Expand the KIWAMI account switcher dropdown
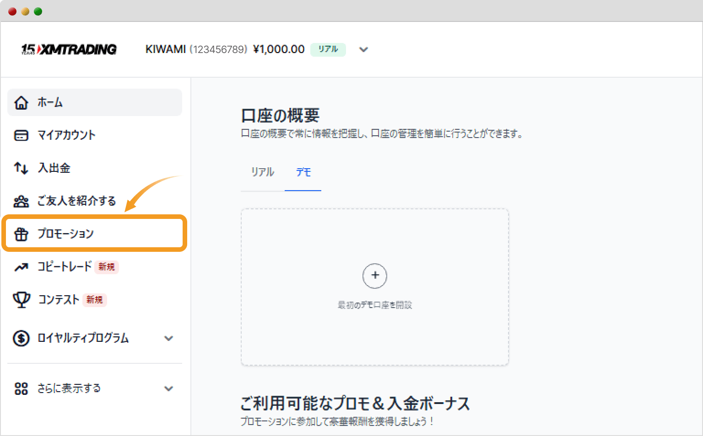 tap(363, 49)
